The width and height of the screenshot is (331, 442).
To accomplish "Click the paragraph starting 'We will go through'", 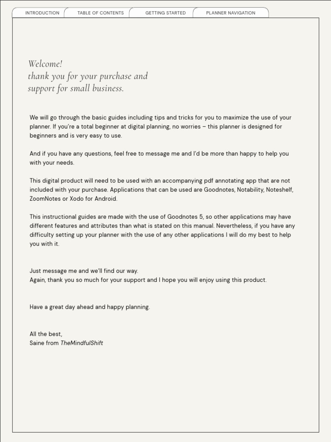I will pos(160,126).
